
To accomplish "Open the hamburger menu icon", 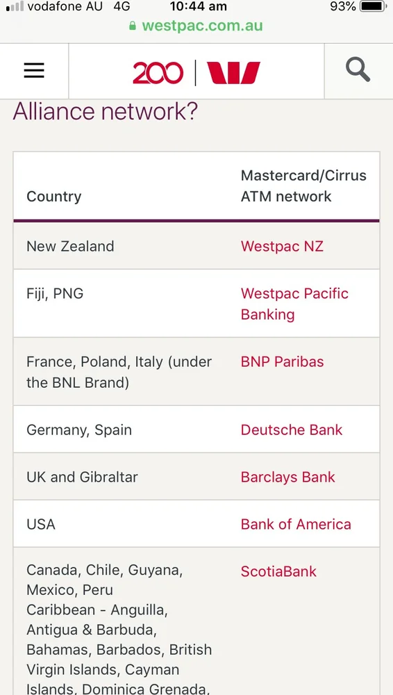I will (x=34, y=70).
